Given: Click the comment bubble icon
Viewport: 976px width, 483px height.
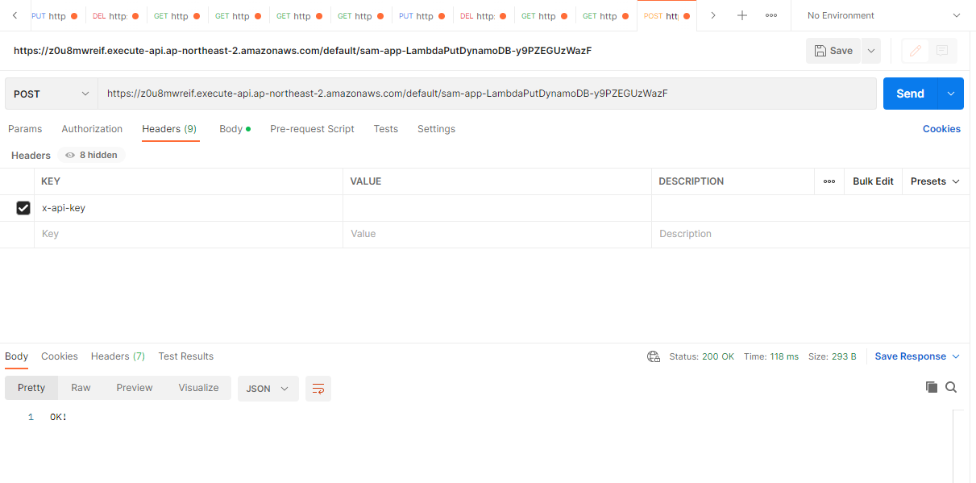Looking at the screenshot, I should click(x=942, y=51).
